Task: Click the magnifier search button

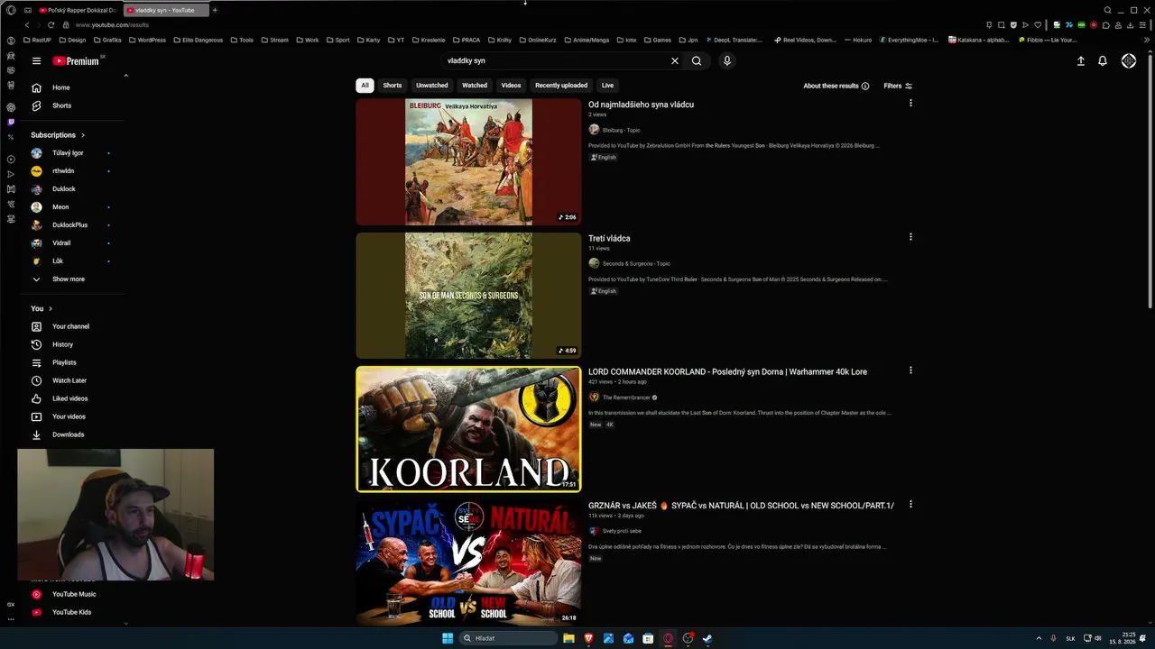Action: pyautogui.click(x=697, y=61)
